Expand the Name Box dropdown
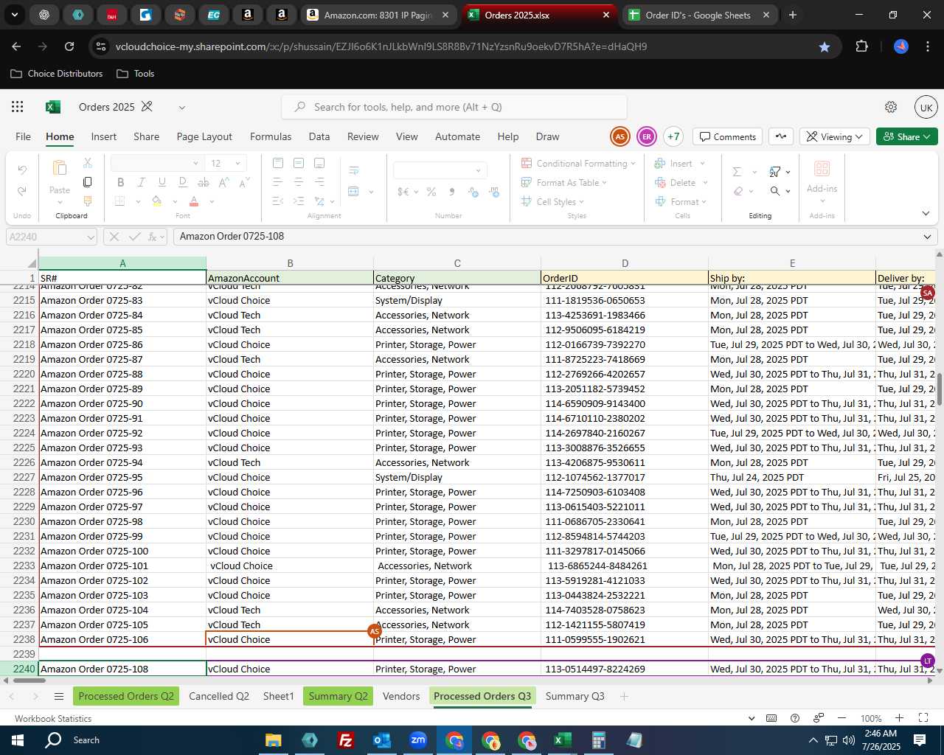Viewport: 944px width, 755px height. click(91, 237)
